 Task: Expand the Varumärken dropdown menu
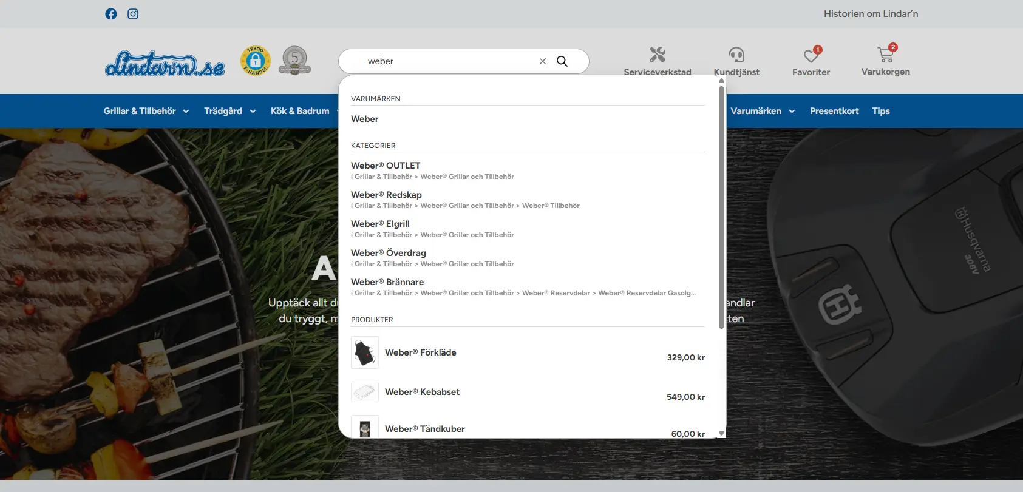pyautogui.click(x=763, y=111)
